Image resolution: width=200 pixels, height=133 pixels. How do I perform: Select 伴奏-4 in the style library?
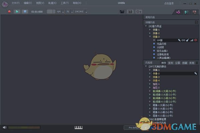tap(156, 81)
